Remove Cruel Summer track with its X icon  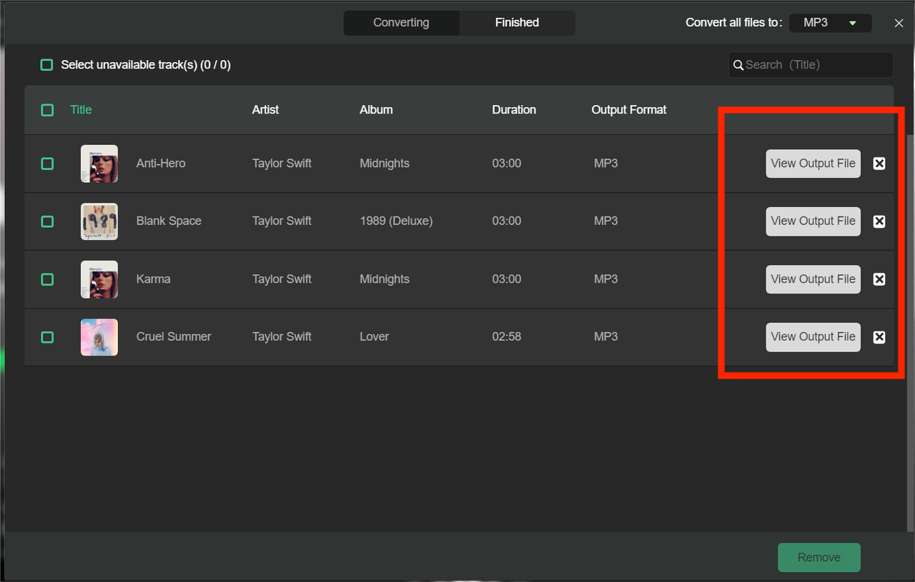(879, 337)
